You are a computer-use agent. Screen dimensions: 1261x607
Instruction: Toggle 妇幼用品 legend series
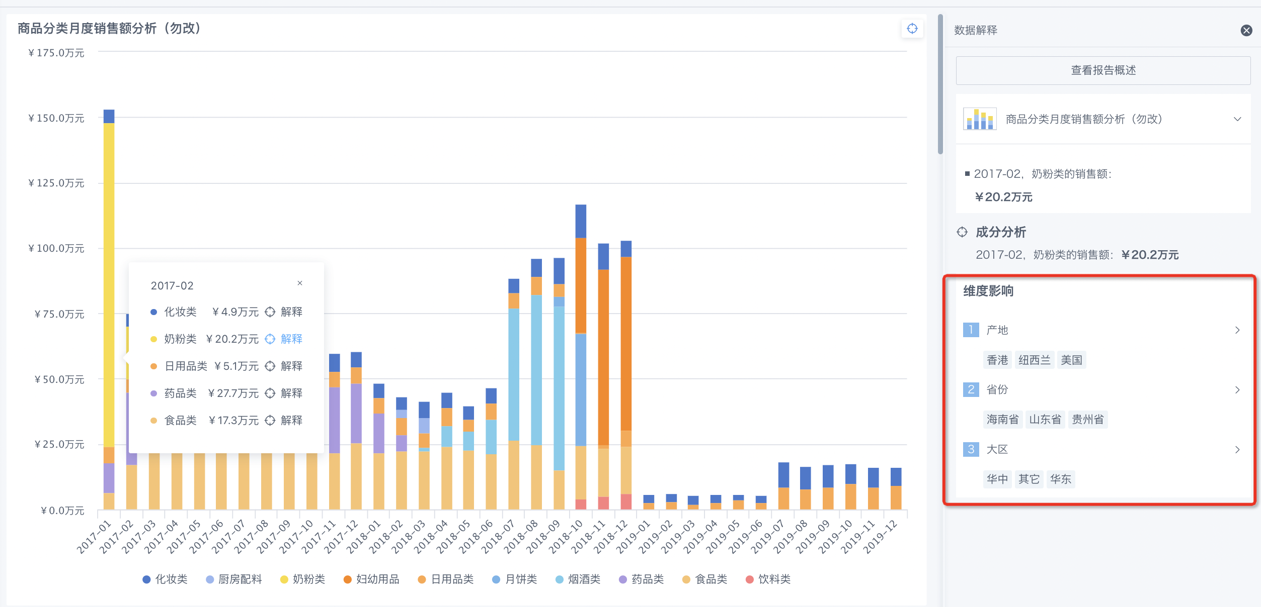(x=371, y=579)
